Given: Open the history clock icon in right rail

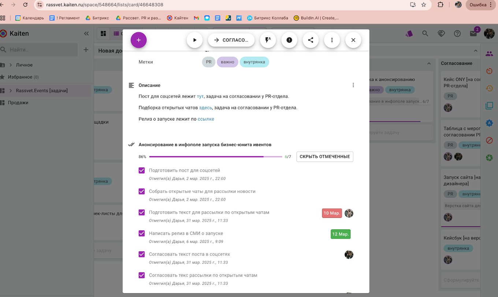Looking at the screenshot, I should click(x=489, y=88).
